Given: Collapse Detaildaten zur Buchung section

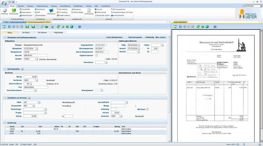Looking at the screenshot, I should (x=5, y=98).
